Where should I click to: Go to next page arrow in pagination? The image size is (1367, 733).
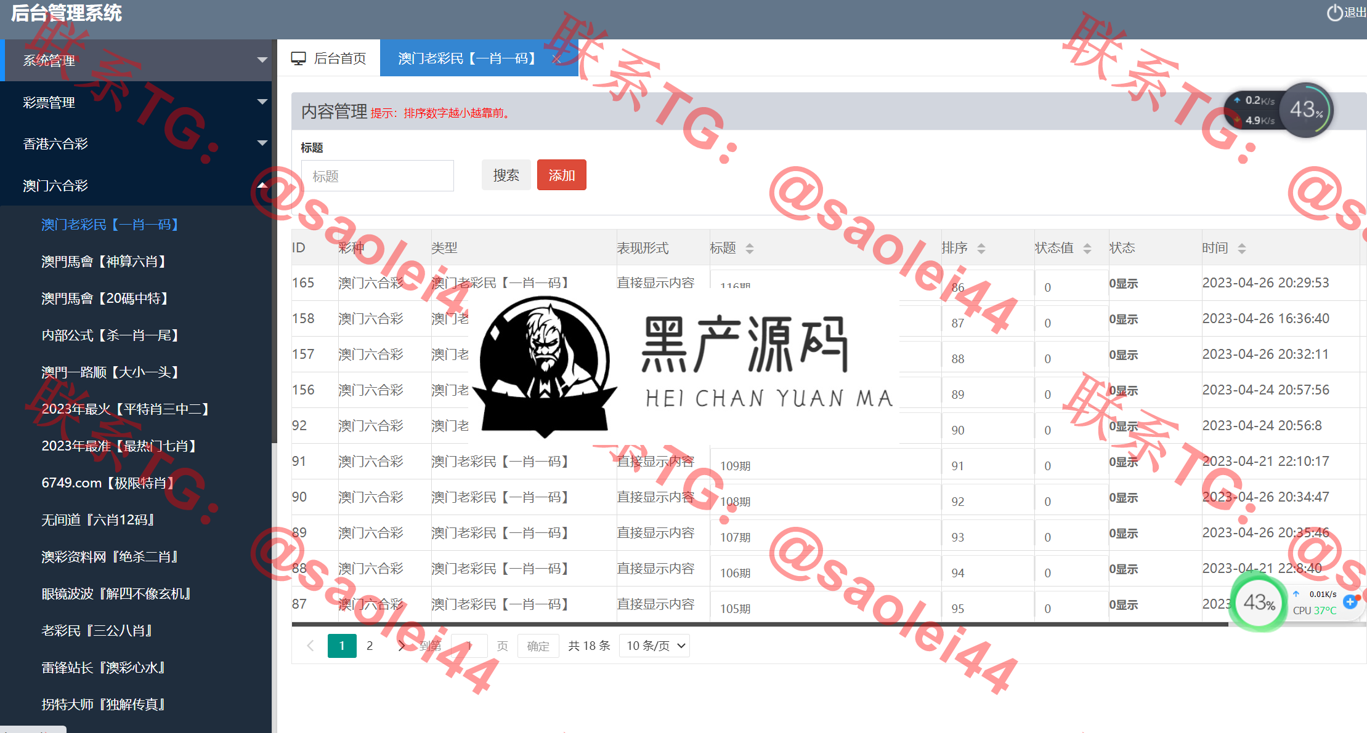coord(402,646)
